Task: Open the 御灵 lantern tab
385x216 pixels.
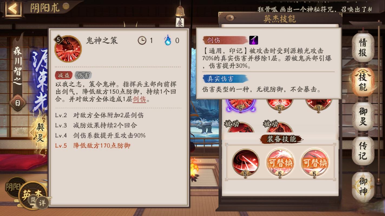Action: (363, 117)
